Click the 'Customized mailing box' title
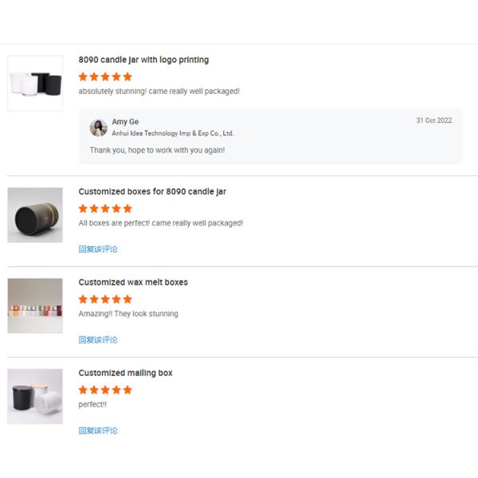 pyautogui.click(x=125, y=373)
